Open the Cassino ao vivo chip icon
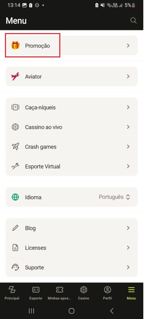The height and width of the screenshot is (319, 163). pyautogui.click(x=15, y=127)
